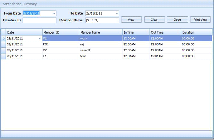Image resolution: width=214 pixels, height=140 pixels.
Task: Click vicky's In Time cell
Action: coord(136,39)
